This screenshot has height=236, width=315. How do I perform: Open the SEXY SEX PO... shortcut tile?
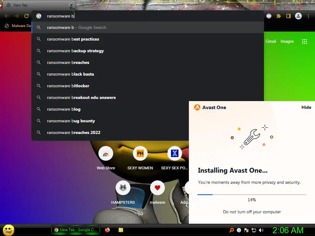coord(175,158)
